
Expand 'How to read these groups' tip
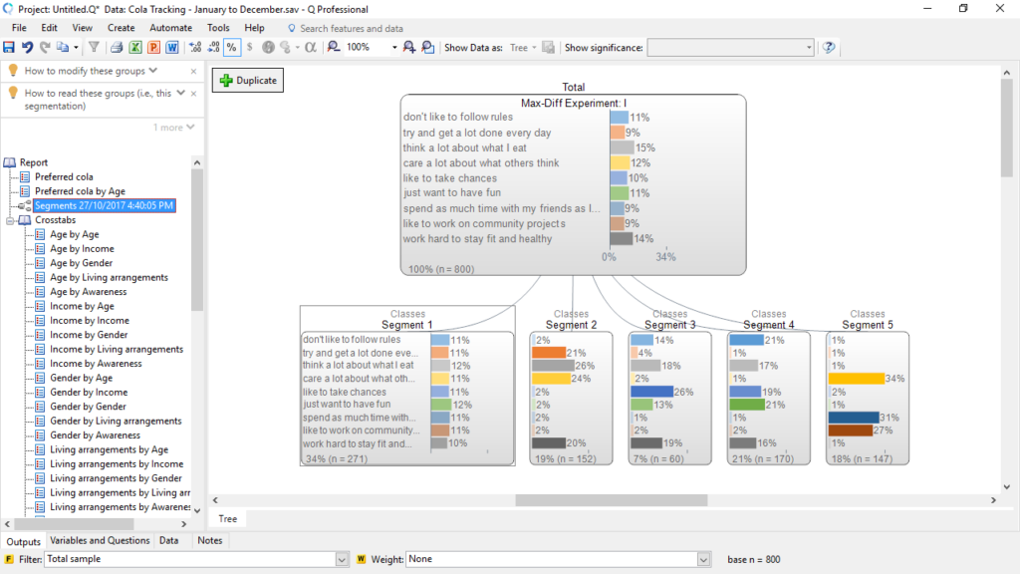point(181,93)
